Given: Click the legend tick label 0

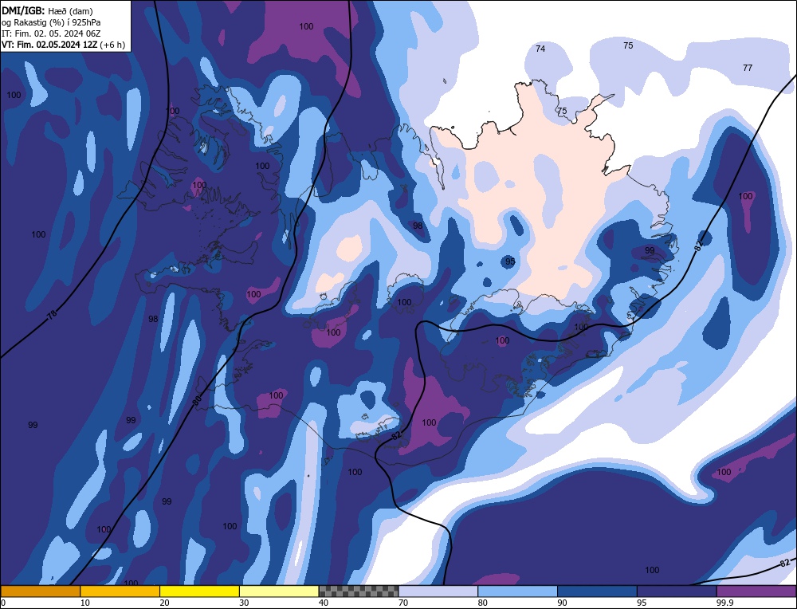Looking at the screenshot, I should 3,603.
